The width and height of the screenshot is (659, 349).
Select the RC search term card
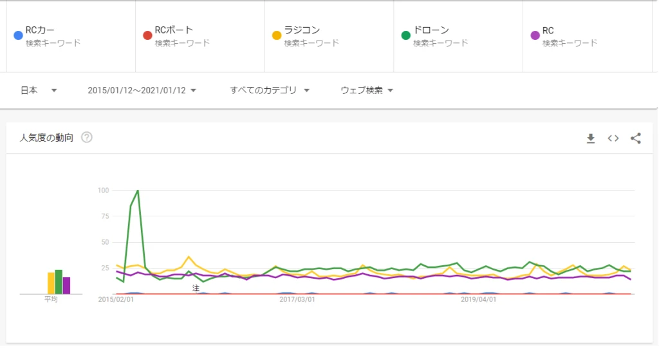tap(588, 36)
